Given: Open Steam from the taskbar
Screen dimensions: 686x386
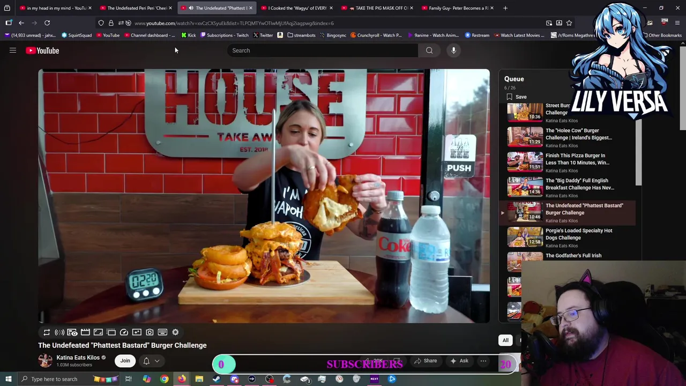Looking at the screenshot, I should pyautogui.click(x=217, y=379).
